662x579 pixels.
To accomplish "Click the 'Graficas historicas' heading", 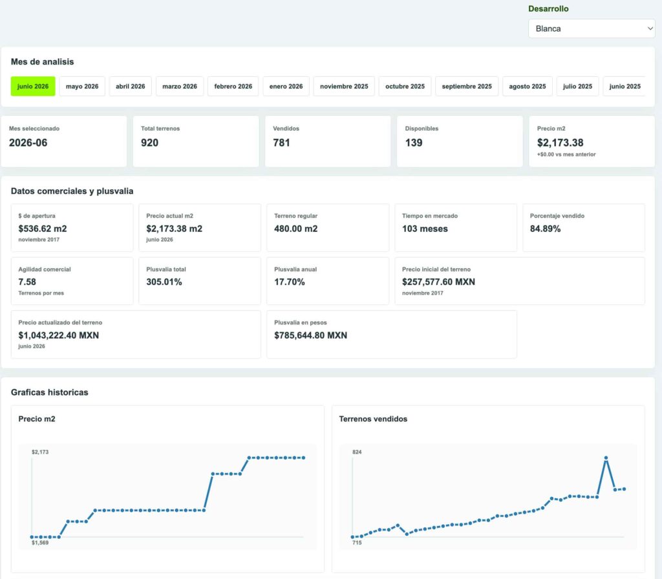I will coord(49,392).
